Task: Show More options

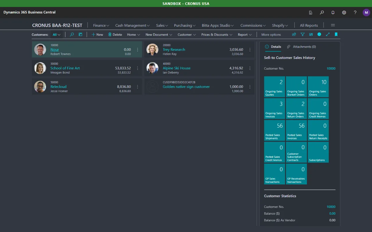Action: coord(271,35)
